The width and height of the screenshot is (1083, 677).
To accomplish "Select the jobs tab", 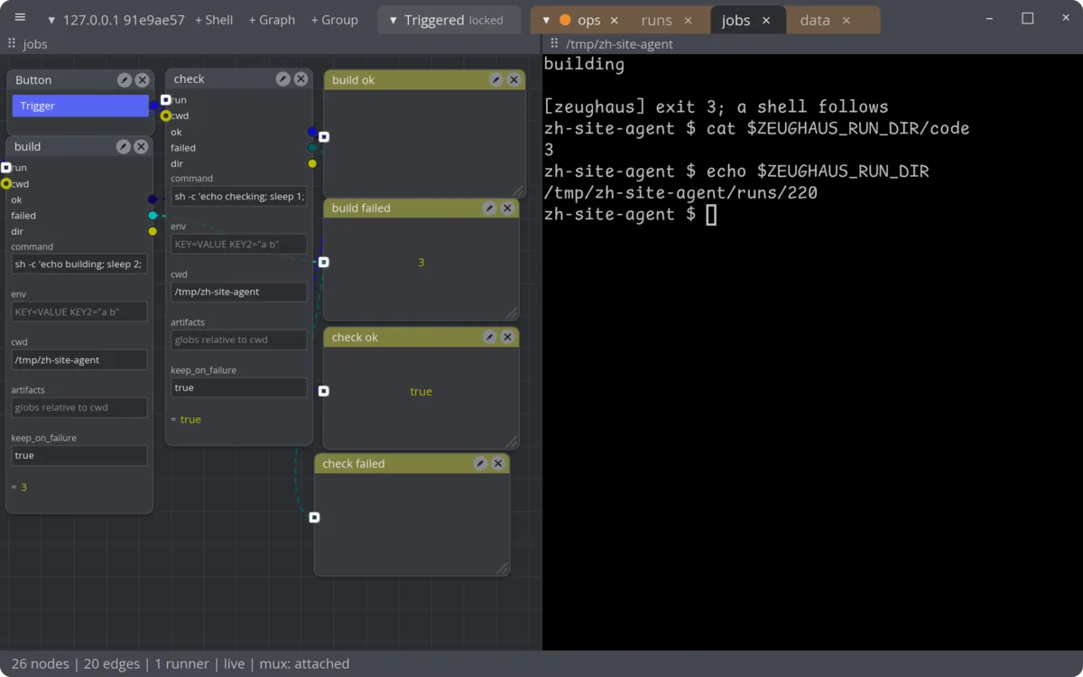I will click(736, 20).
